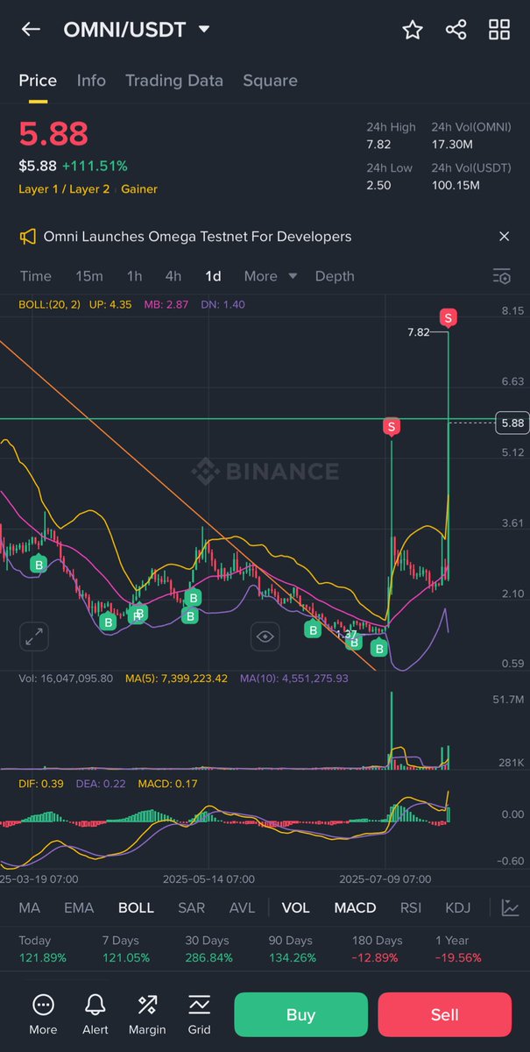Open the Square tab
Viewport: 530px width, 1052px height.
point(270,81)
